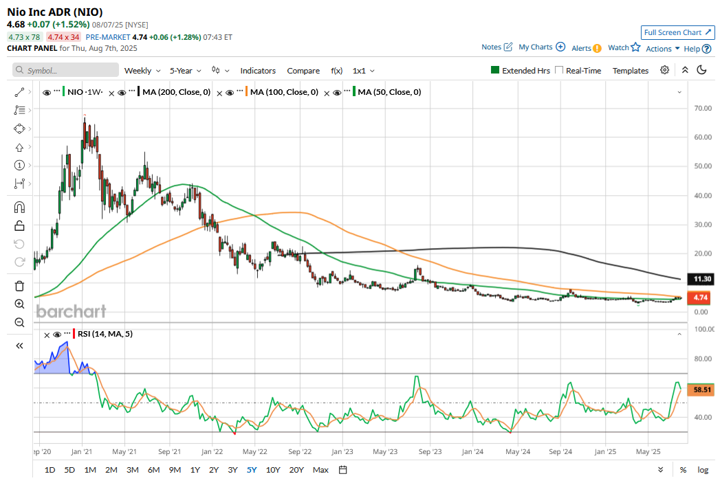Viewport: 722px width, 485px height.
Task: Toggle visibility of MA 200 line
Action: click(122, 93)
